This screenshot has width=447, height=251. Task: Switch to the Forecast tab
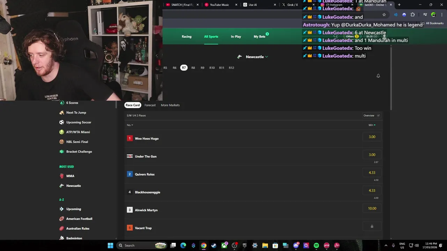pos(150,105)
